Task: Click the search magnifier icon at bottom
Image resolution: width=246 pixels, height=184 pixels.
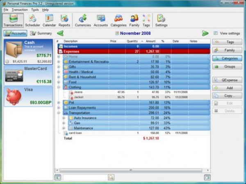Action: click(x=111, y=177)
